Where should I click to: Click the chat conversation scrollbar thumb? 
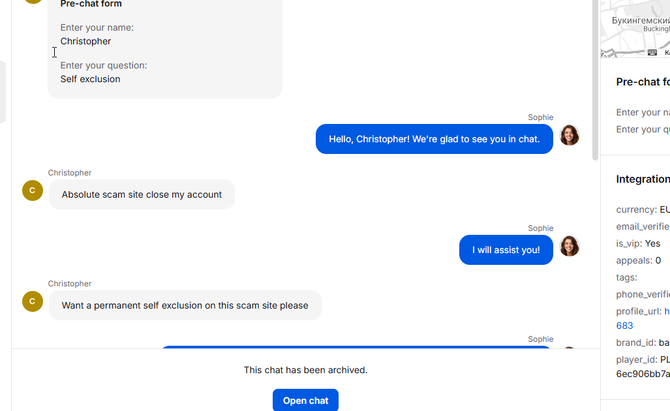click(x=595, y=80)
